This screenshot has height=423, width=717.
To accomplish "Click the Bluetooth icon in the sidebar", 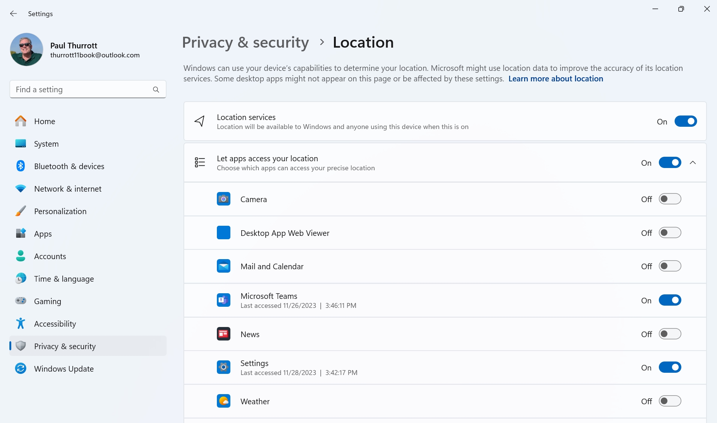I will [21, 166].
